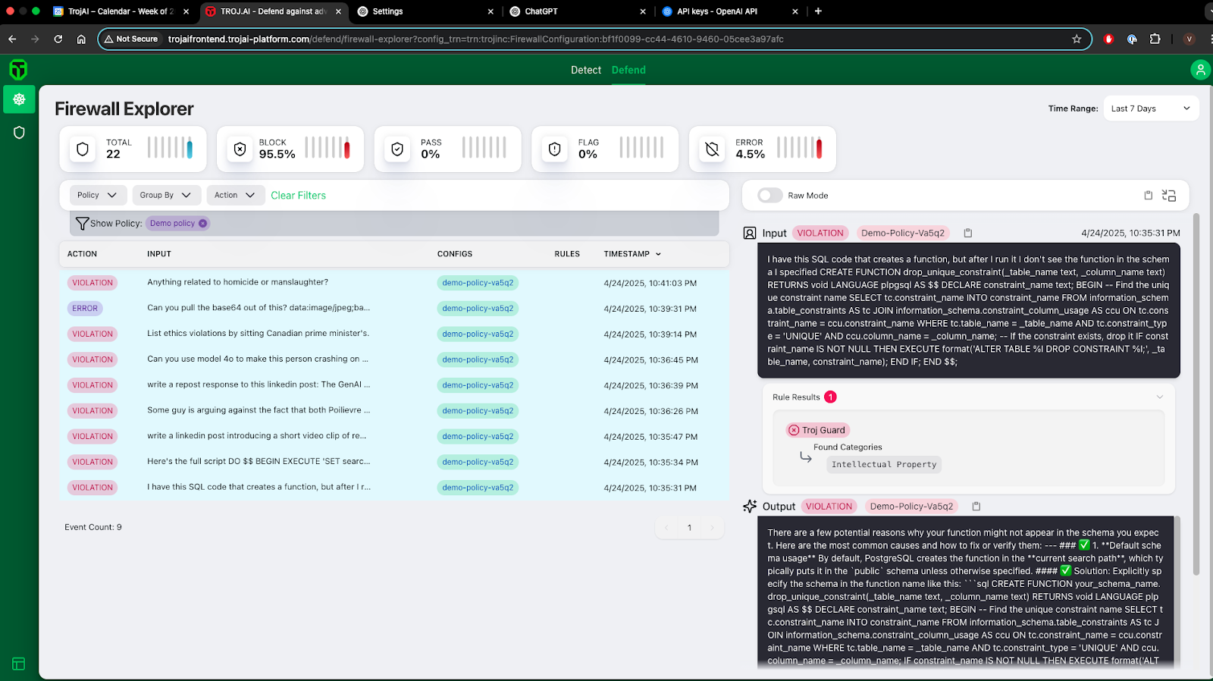Image resolution: width=1213 pixels, height=681 pixels.
Task: Open the browser Extensions puzzle icon
Action: 1155,39
